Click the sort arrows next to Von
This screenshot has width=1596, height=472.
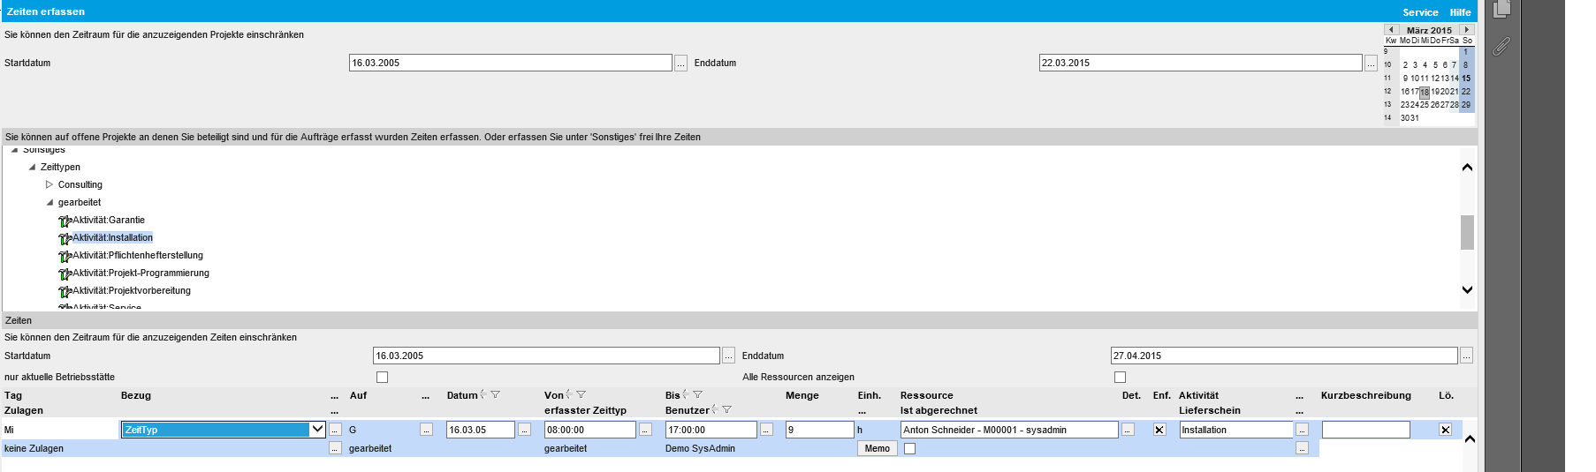click(x=569, y=395)
